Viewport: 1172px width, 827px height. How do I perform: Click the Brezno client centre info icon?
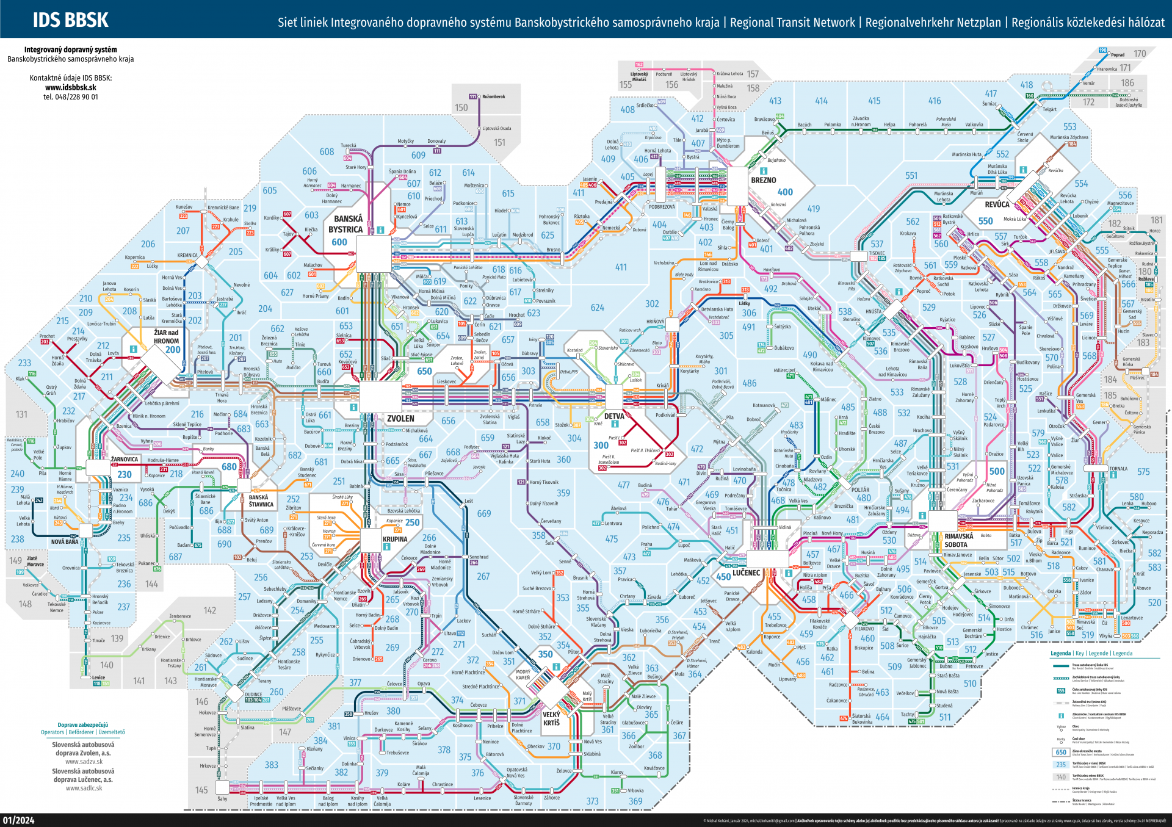point(763,171)
